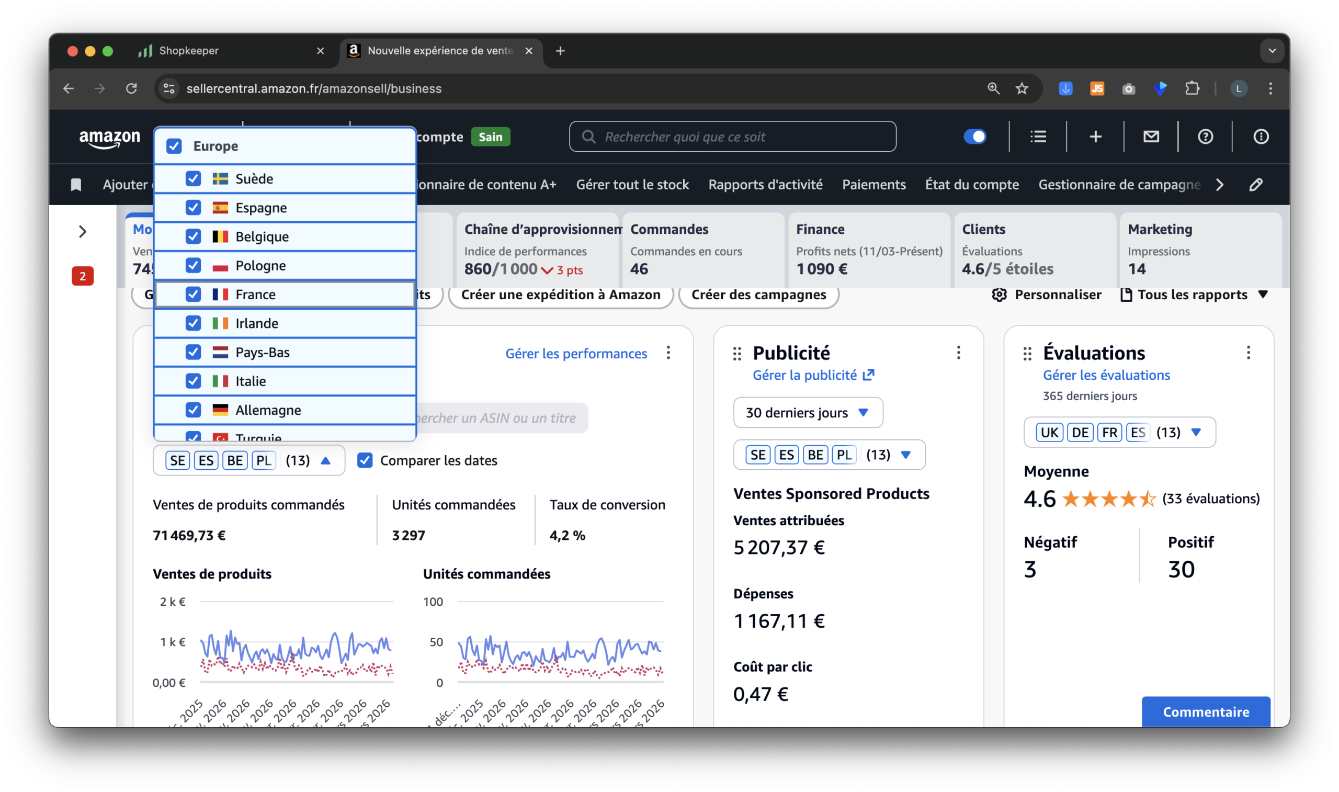
Task: Open the mail messages icon
Action: (x=1151, y=137)
